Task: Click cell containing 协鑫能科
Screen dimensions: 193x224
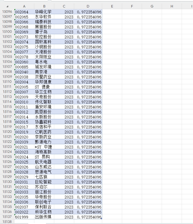Action: tap(44, 121)
